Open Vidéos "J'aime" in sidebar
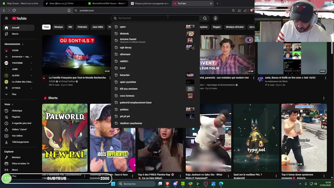Viewport: 334px width, 188px height. click(x=19, y=130)
